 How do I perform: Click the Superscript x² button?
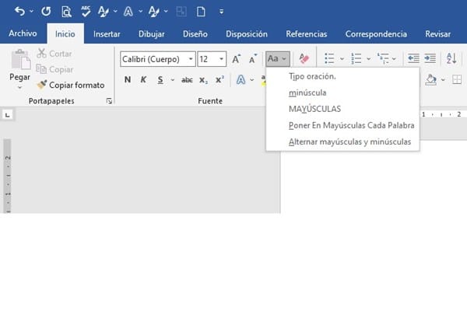click(x=219, y=80)
